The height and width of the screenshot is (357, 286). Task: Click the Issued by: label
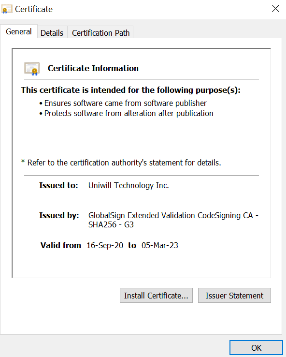[x=59, y=215]
